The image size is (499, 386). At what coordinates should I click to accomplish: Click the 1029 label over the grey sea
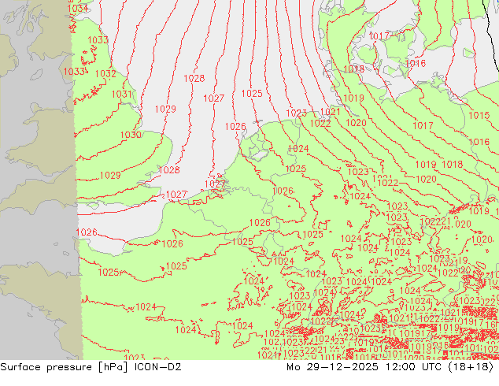click(x=165, y=109)
